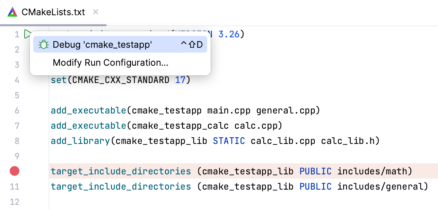Click line number 4 in the gutter

(x=17, y=80)
